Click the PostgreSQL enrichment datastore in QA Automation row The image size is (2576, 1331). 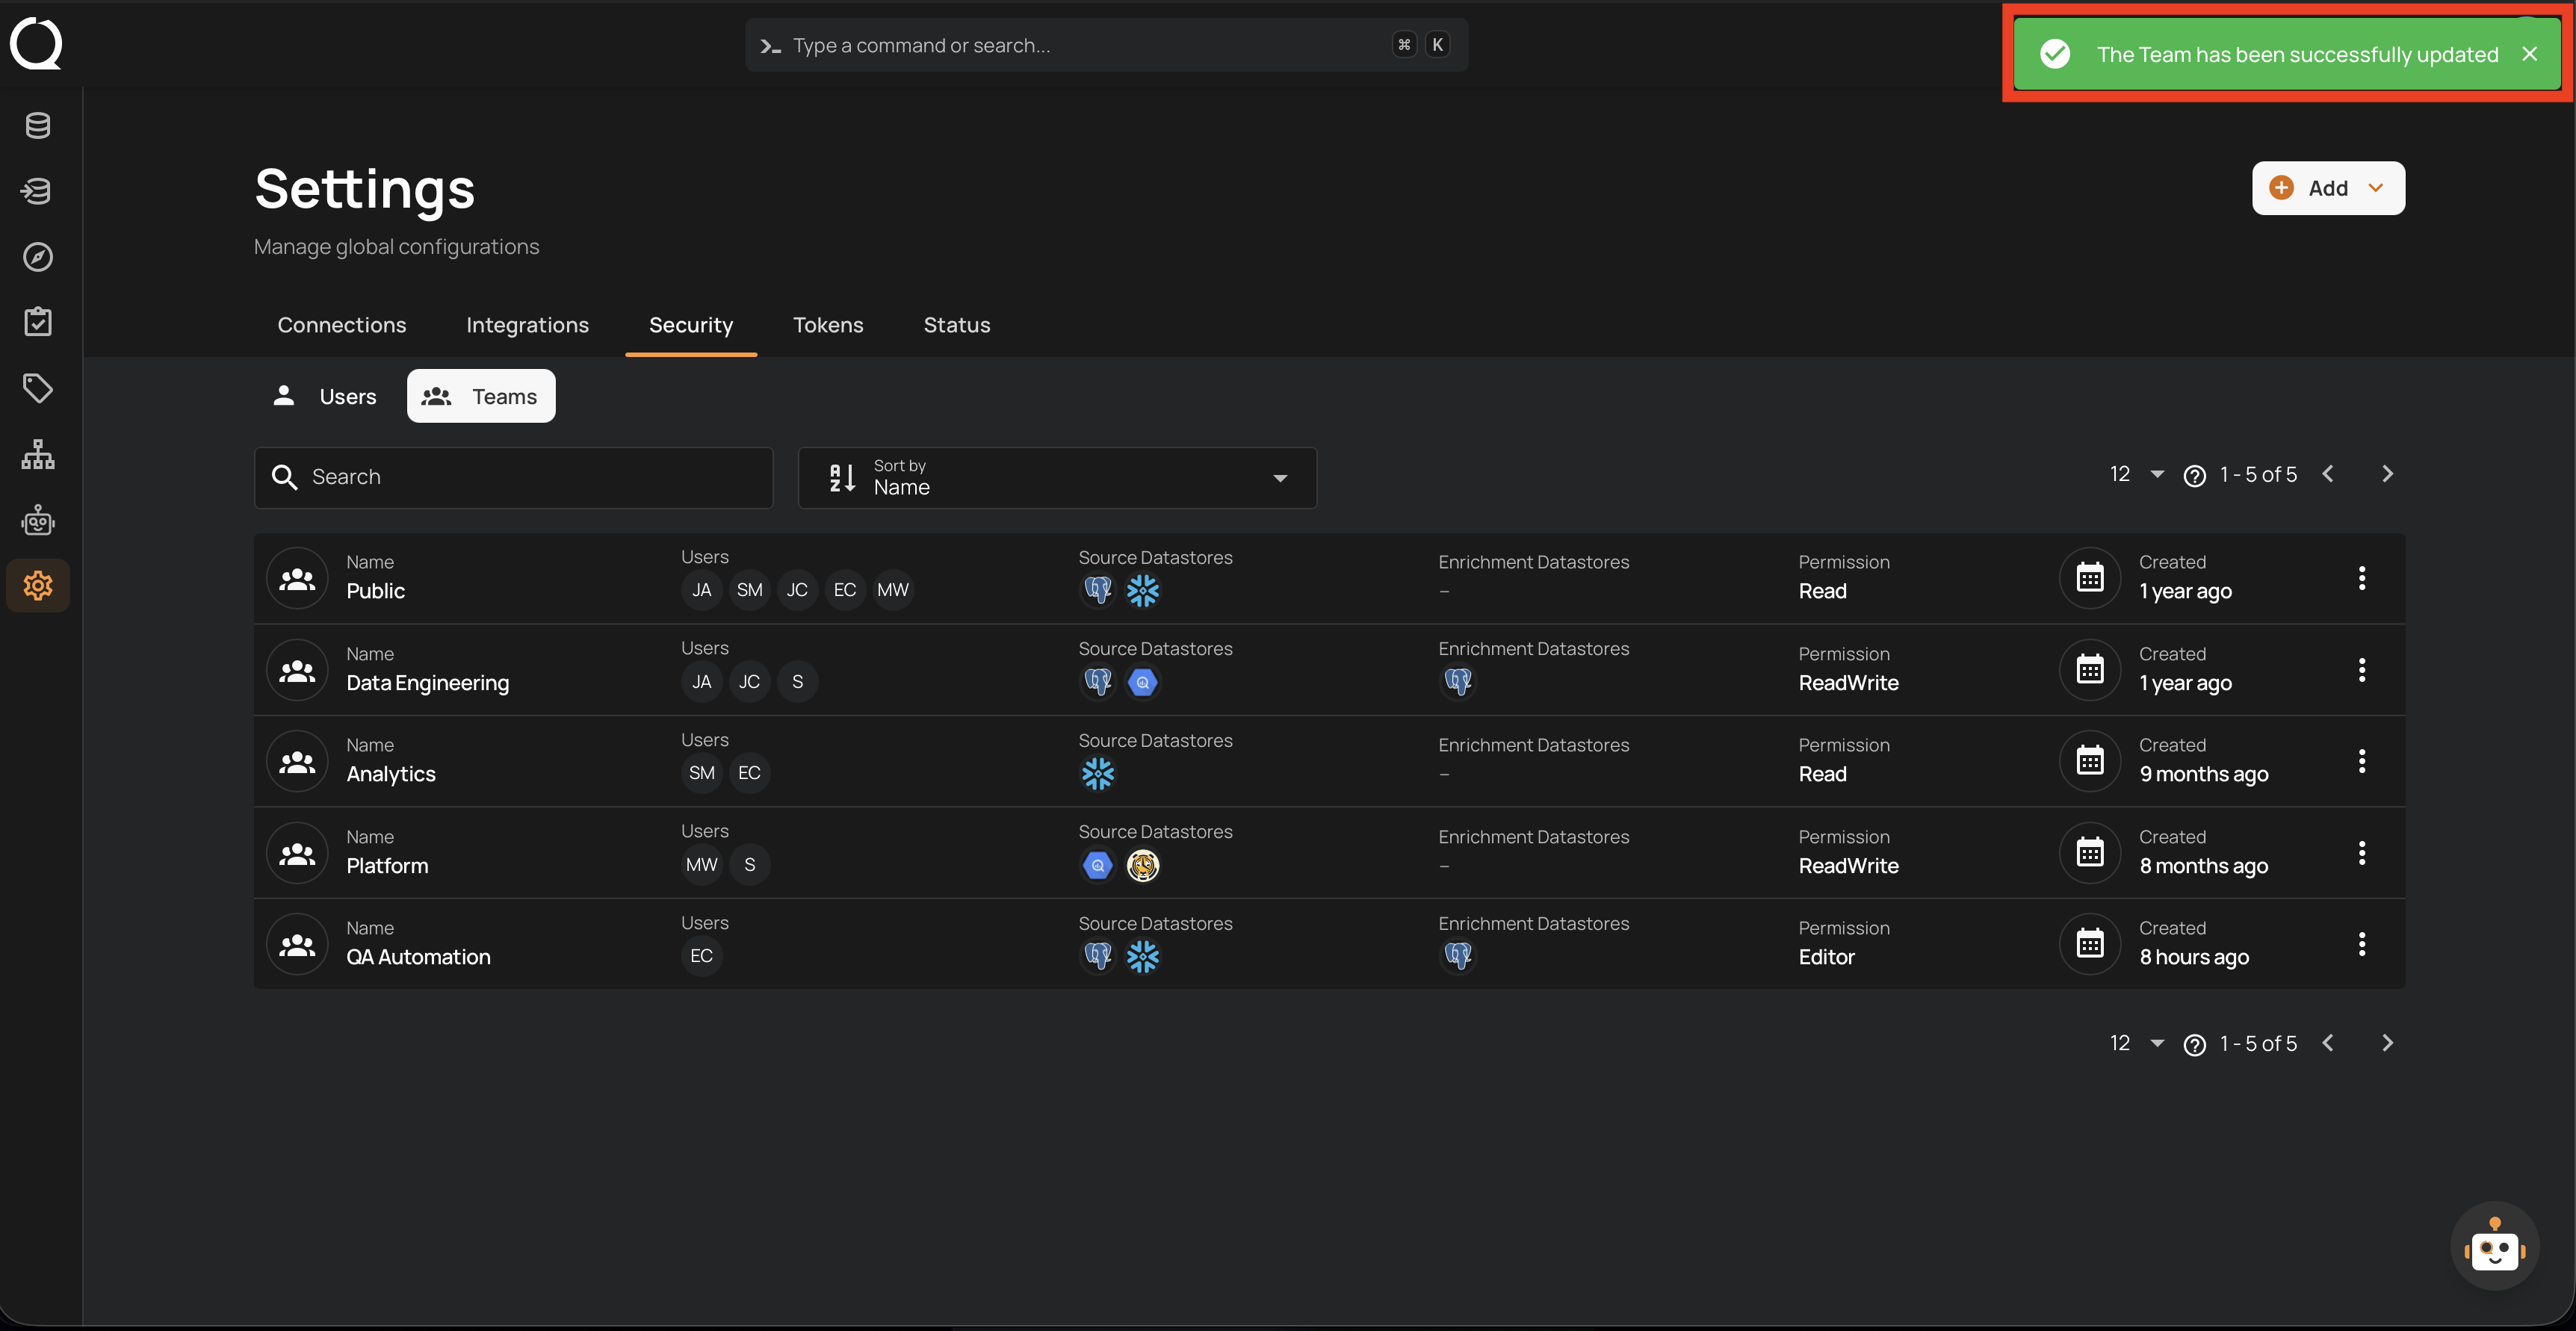point(1458,957)
